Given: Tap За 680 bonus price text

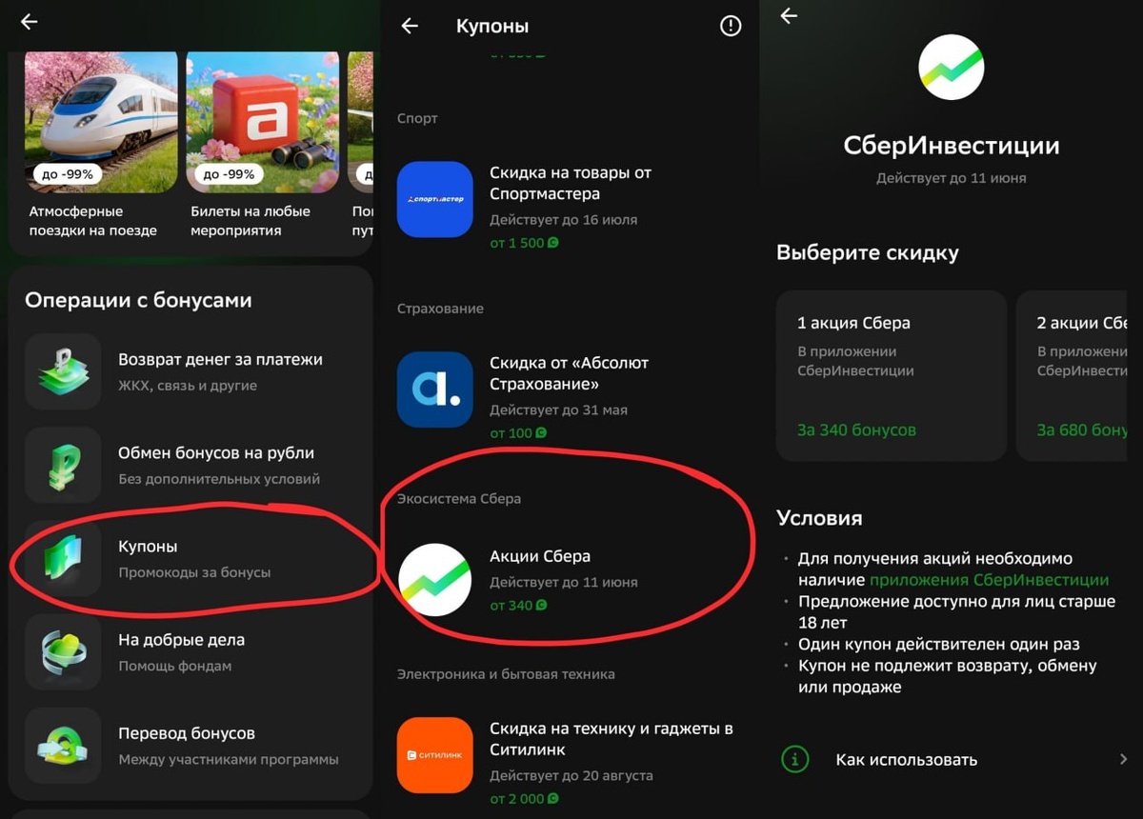Looking at the screenshot, I should 1082,429.
